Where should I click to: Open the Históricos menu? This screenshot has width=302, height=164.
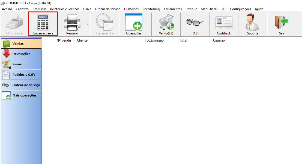(131, 9)
